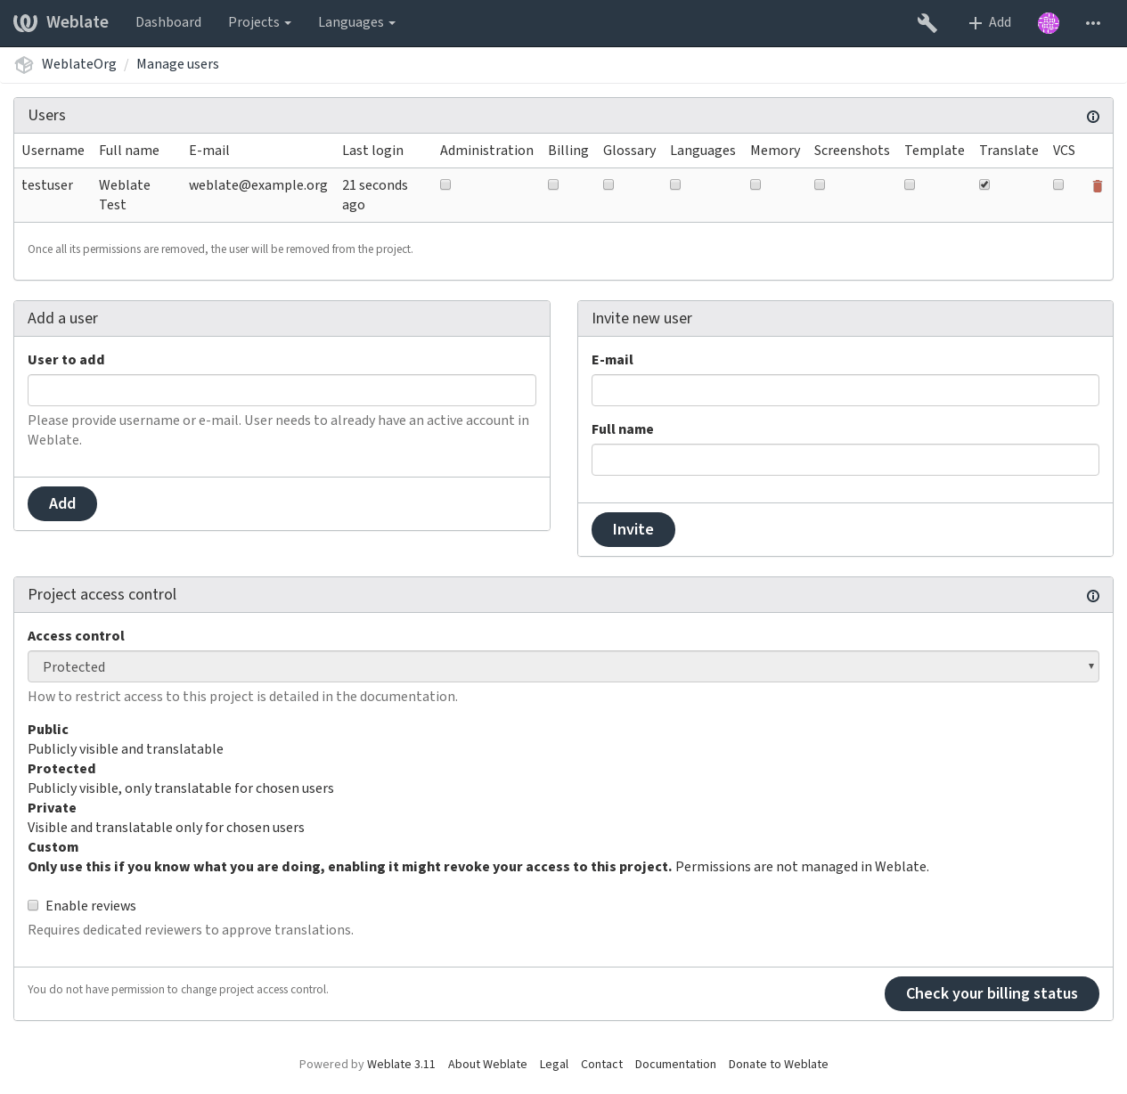This screenshot has width=1127, height=1094.
Task: Open Contact footer link
Action: click(x=601, y=1064)
